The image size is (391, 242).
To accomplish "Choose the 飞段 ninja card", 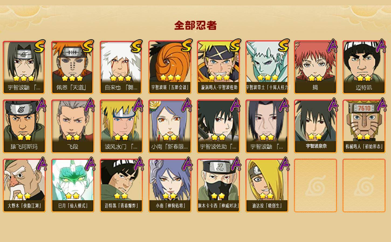I will (73, 126).
